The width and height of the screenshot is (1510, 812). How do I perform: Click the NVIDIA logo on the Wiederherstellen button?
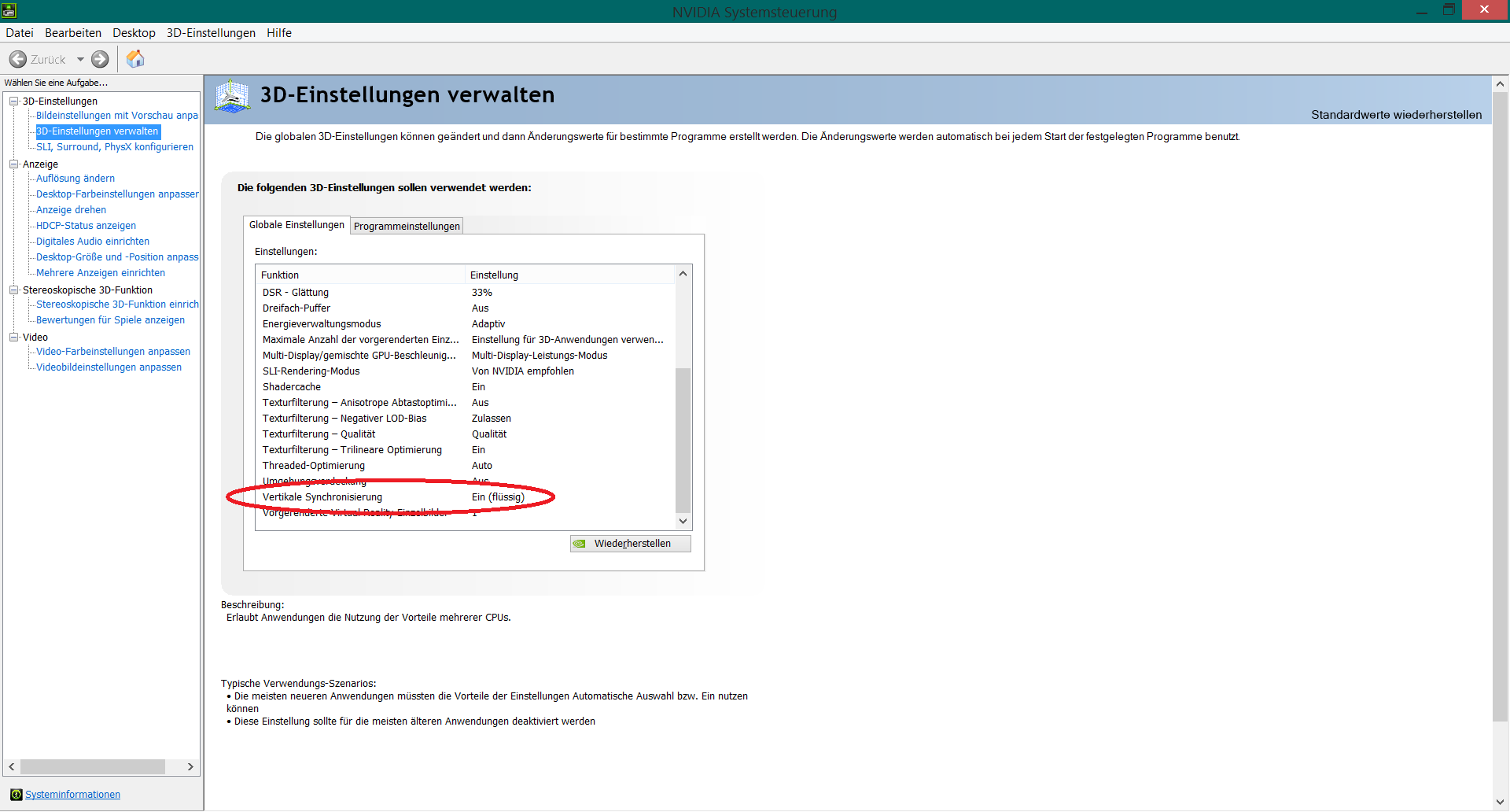[580, 544]
